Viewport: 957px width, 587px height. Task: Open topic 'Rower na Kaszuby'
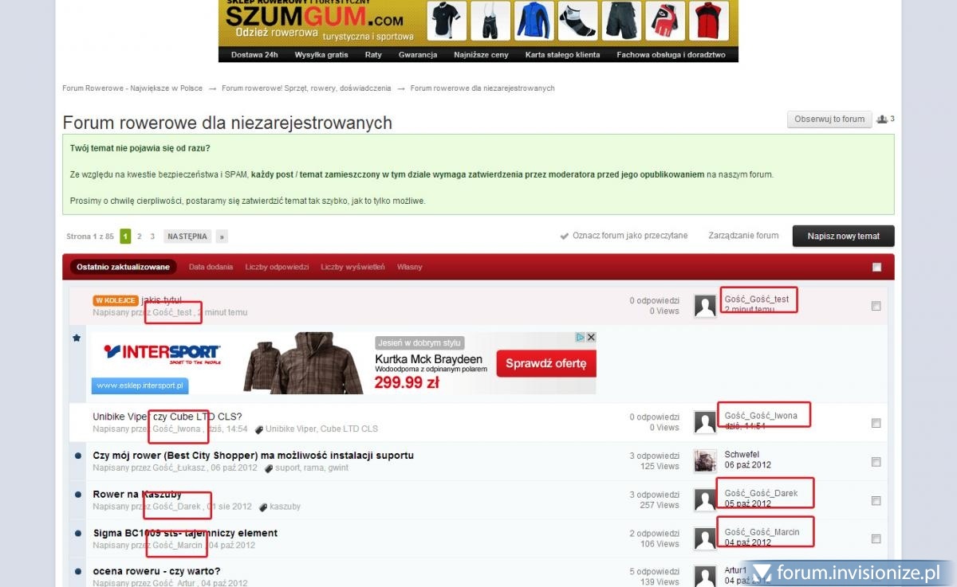point(137,495)
